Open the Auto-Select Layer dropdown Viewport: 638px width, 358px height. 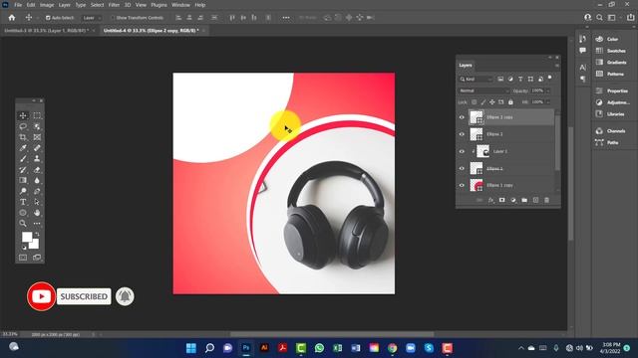pyautogui.click(x=91, y=18)
